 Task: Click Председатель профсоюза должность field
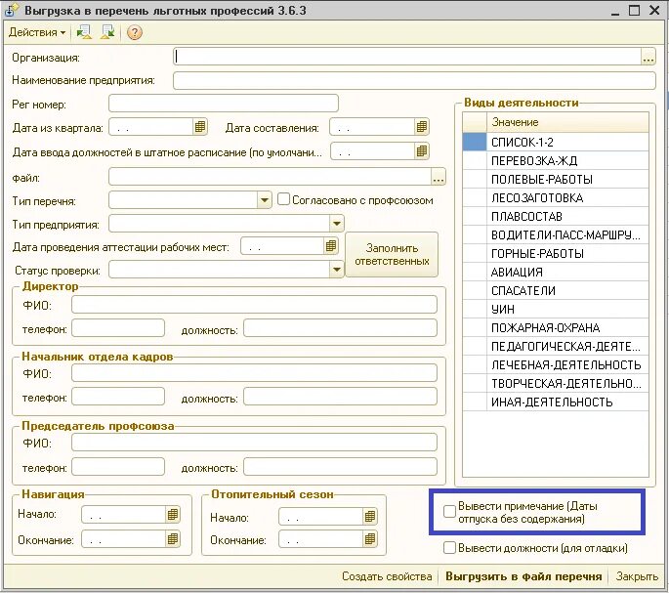341,467
